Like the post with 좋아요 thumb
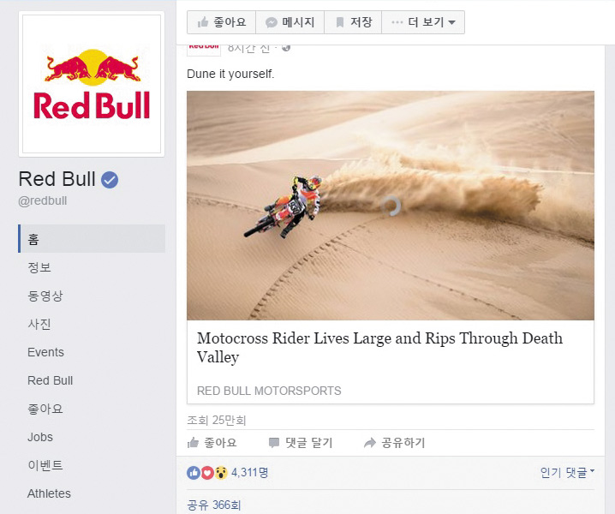This screenshot has width=615, height=514. [x=212, y=443]
